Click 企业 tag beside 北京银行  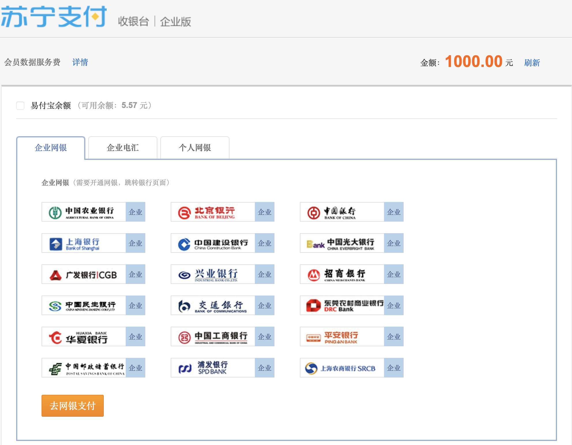[x=265, y=212]
